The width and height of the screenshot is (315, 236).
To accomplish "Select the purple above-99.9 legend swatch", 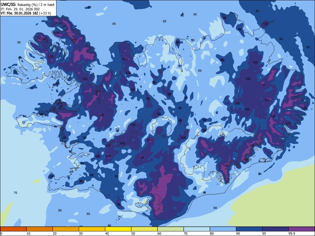I will click(x=301, y=229).
